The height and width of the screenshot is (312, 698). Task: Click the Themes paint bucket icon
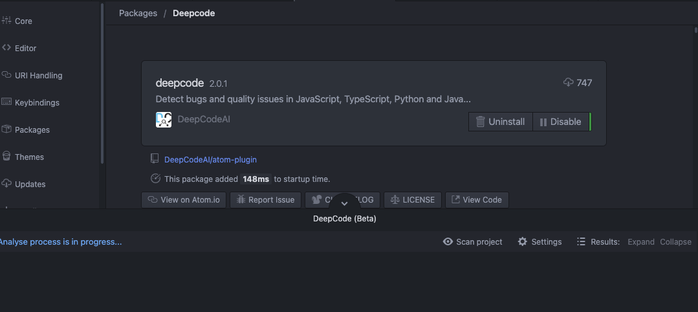point(6,157)
